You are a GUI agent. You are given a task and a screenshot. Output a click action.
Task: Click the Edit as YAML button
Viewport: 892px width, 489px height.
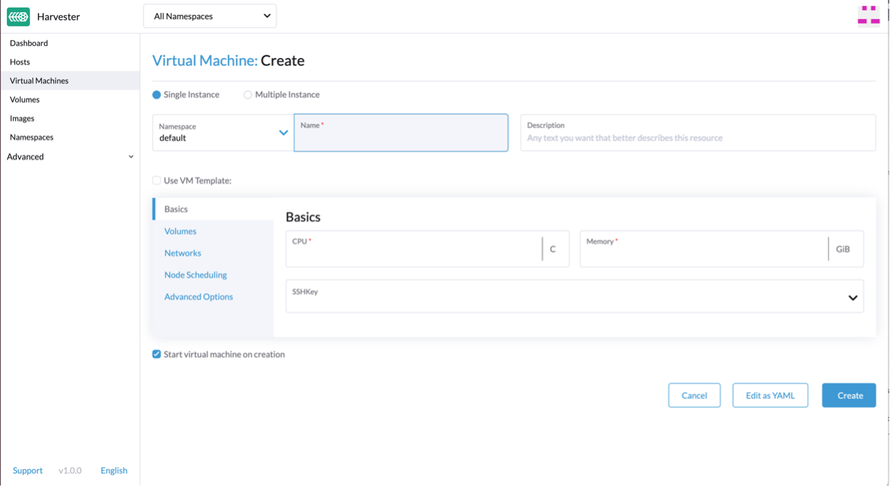tap(770, 395)
